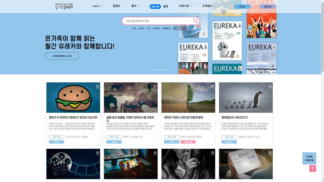Click 생태, 환경 tag on virus card

point(114,137)
